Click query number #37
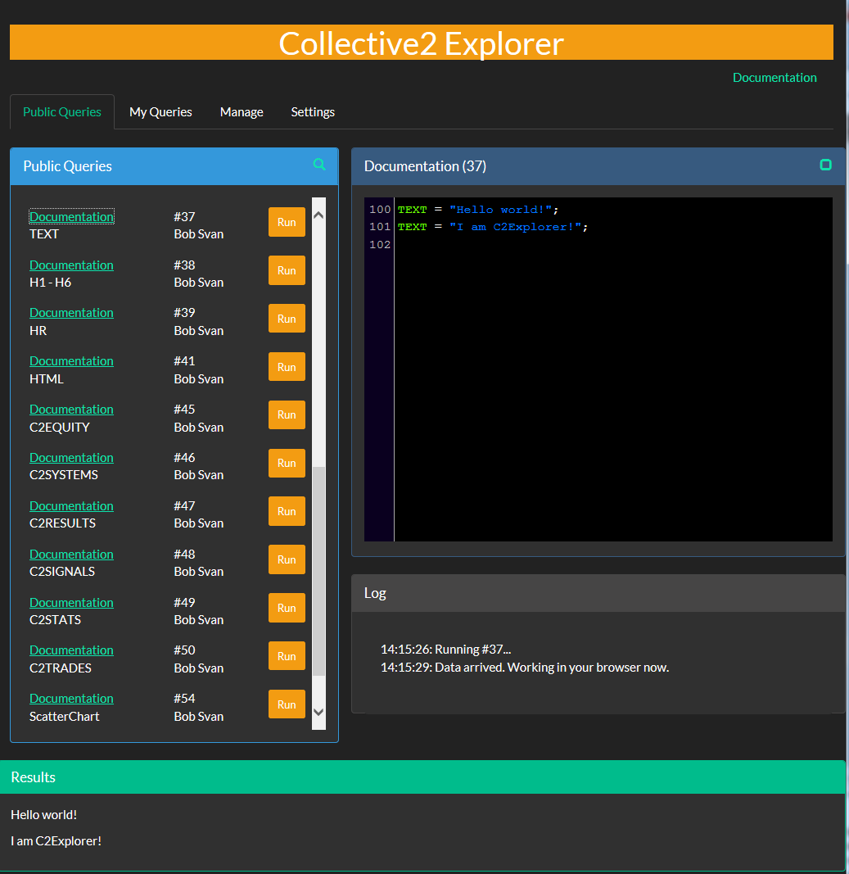Viewport: 849px width, 874px height. [x=184, y=216]
